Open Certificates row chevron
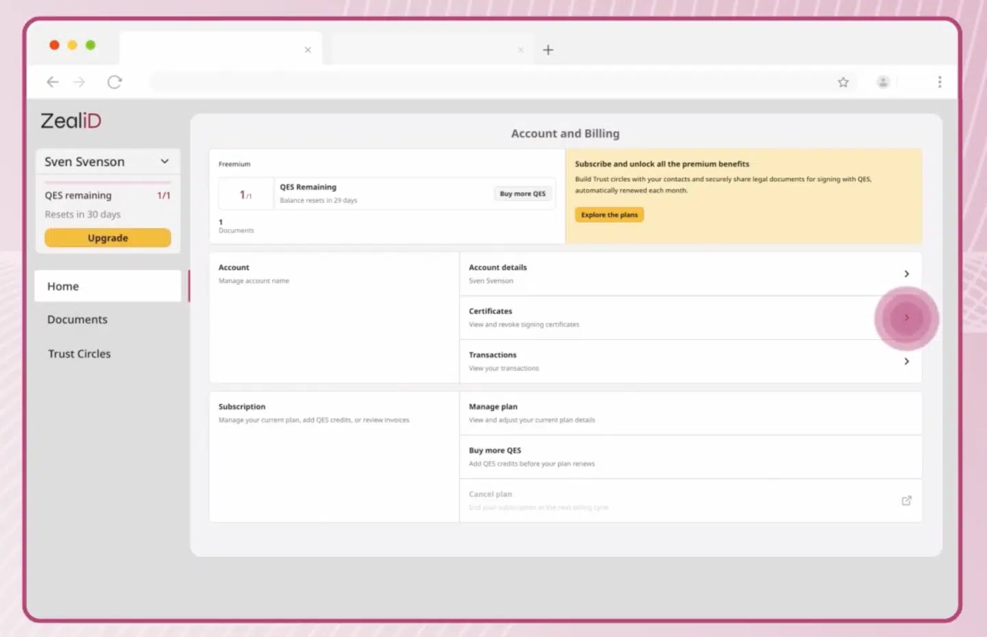This screenshot has height=637, width=987. [x=906, y=317]
